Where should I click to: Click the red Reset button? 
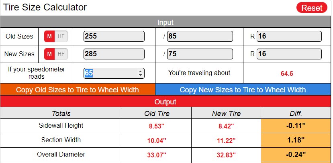coord(312,8)
